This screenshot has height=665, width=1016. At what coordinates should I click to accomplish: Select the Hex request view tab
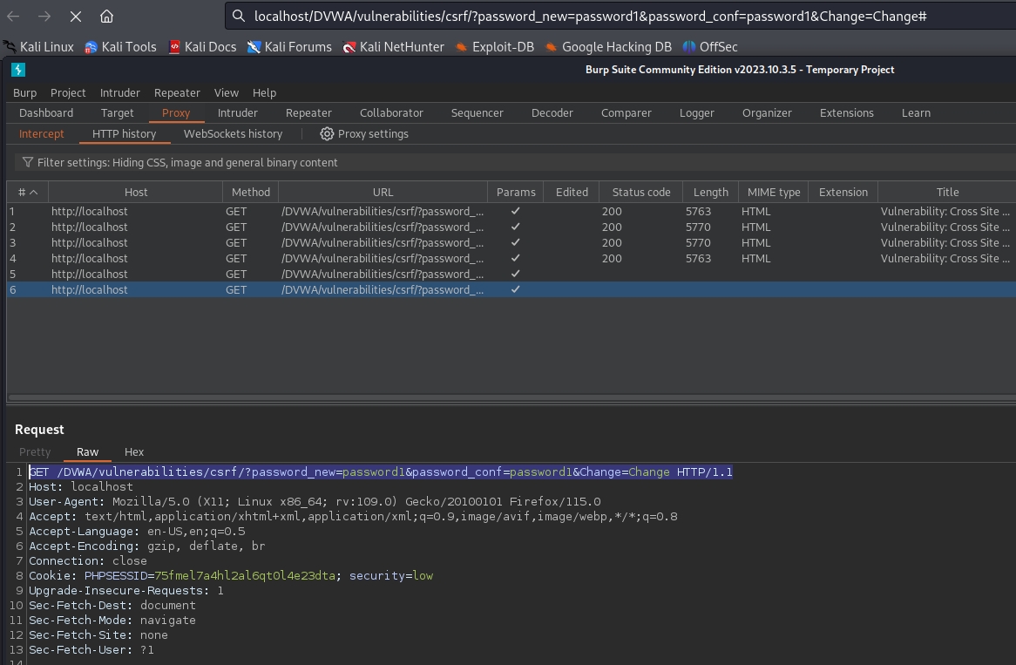134,452
